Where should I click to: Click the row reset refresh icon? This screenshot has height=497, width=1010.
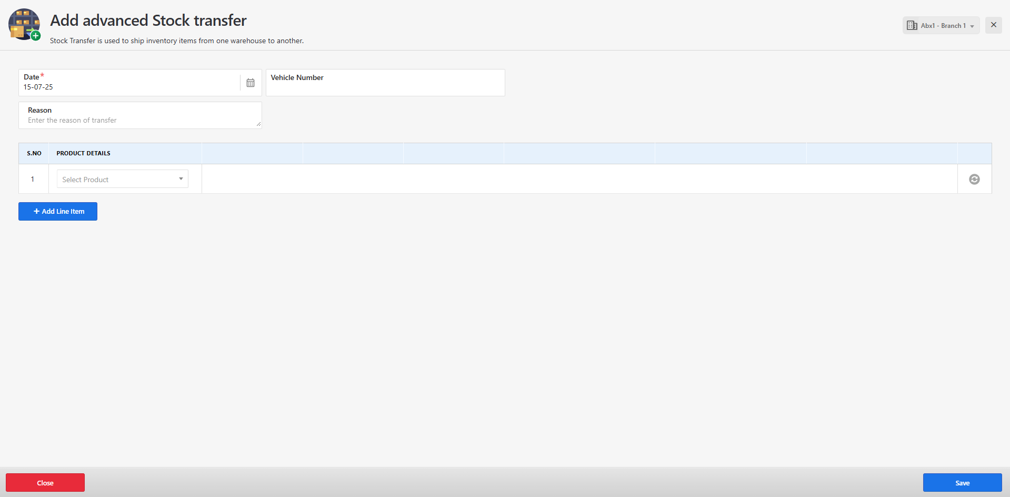(x=974, y=180)
